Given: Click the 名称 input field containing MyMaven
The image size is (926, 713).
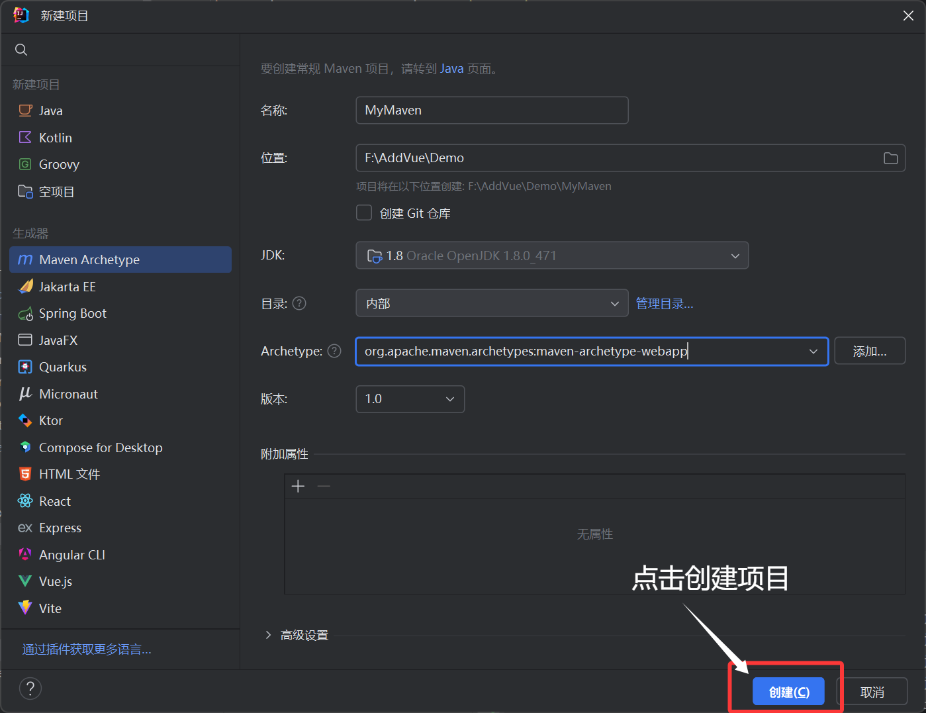Looking at the screenshot, I should [x=491, y=111].
